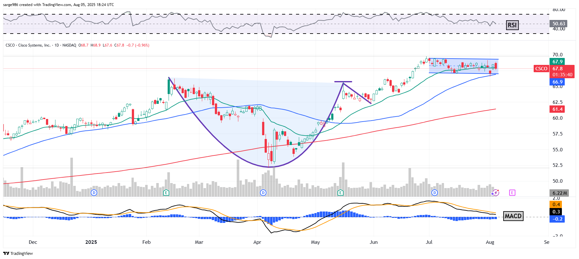
Task: Click the Jul label on time axis
Action: (429, 242)
